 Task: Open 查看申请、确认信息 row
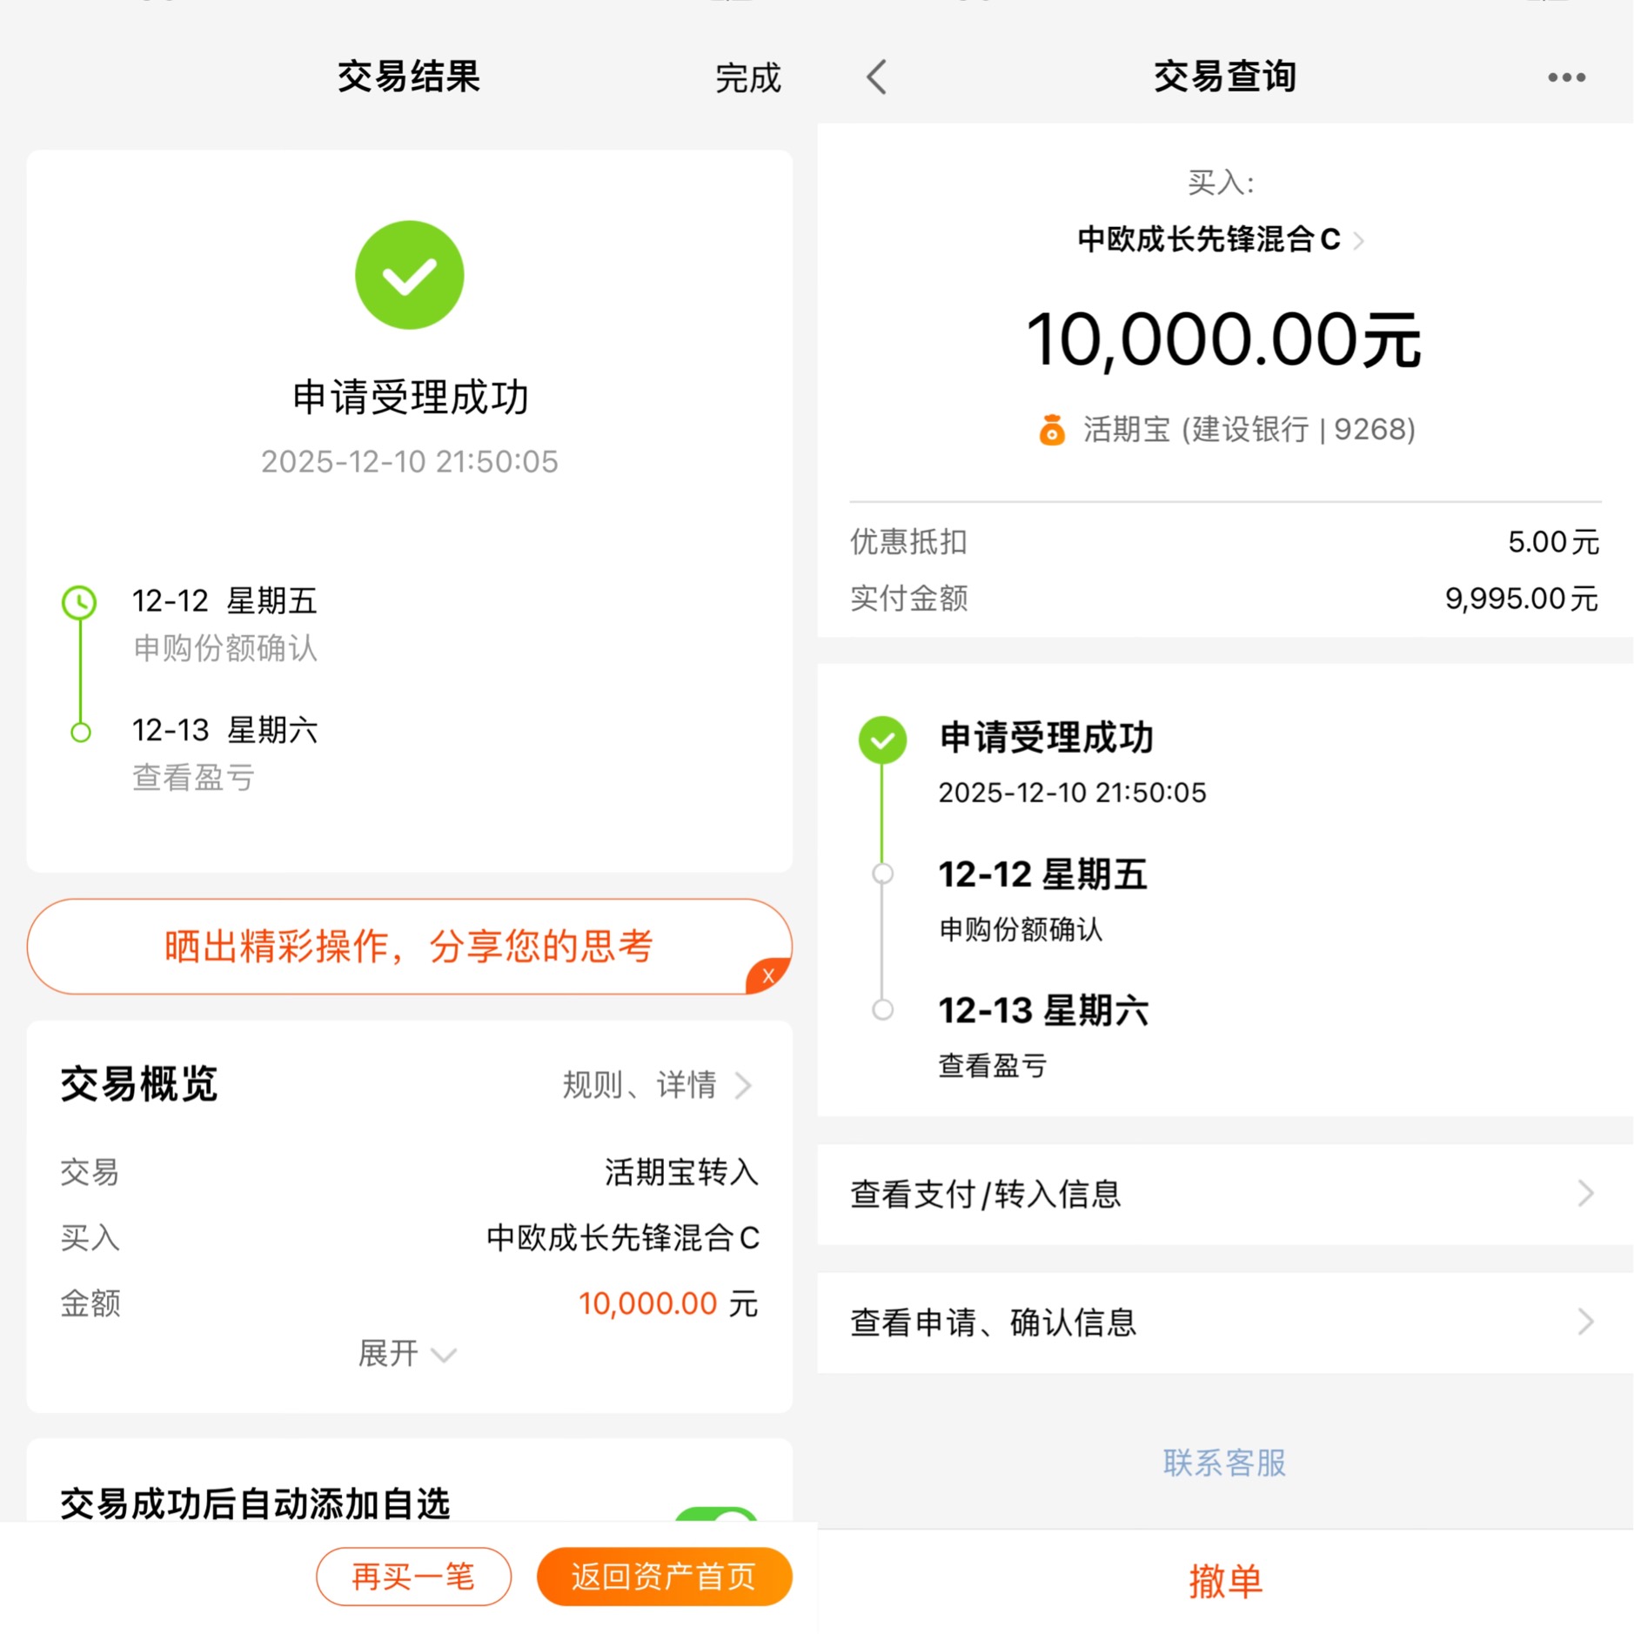[x=1225, y=1323]
